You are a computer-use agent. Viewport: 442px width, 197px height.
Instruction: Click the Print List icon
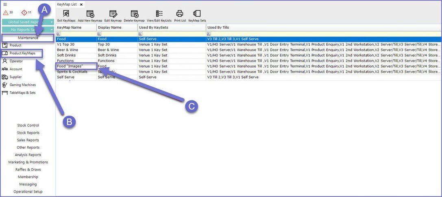(x=180, y=14)
